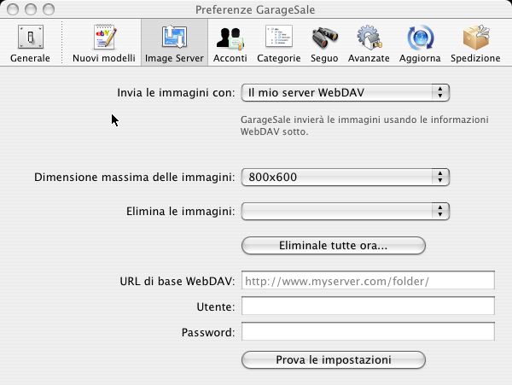Click the 'Invia le immagini con:' label
The height and width of the screenshot is (385, 512).
point(176,93)
